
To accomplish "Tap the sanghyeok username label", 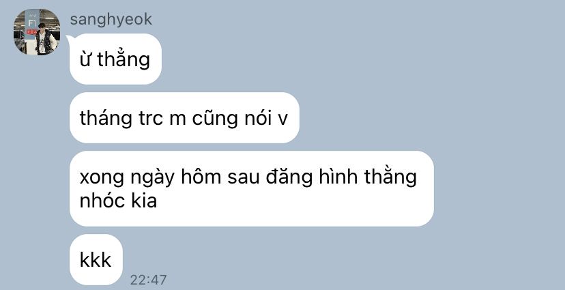I will click(x=111, y=20).
